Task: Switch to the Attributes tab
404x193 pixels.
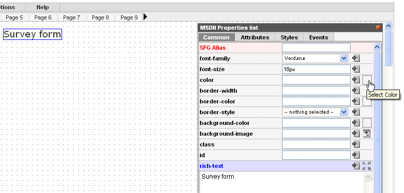Action: (x=255, y=37)
